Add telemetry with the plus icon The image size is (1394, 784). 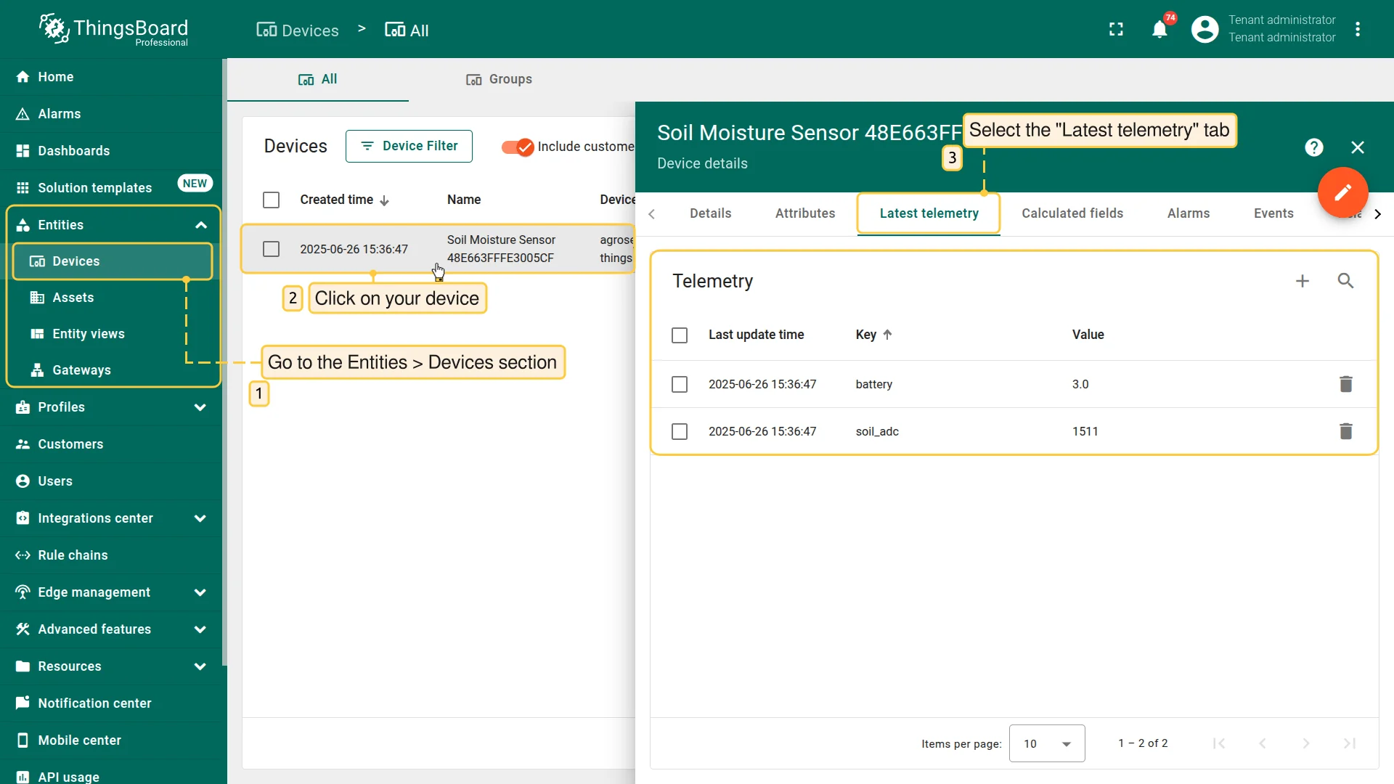point(1303,281)
